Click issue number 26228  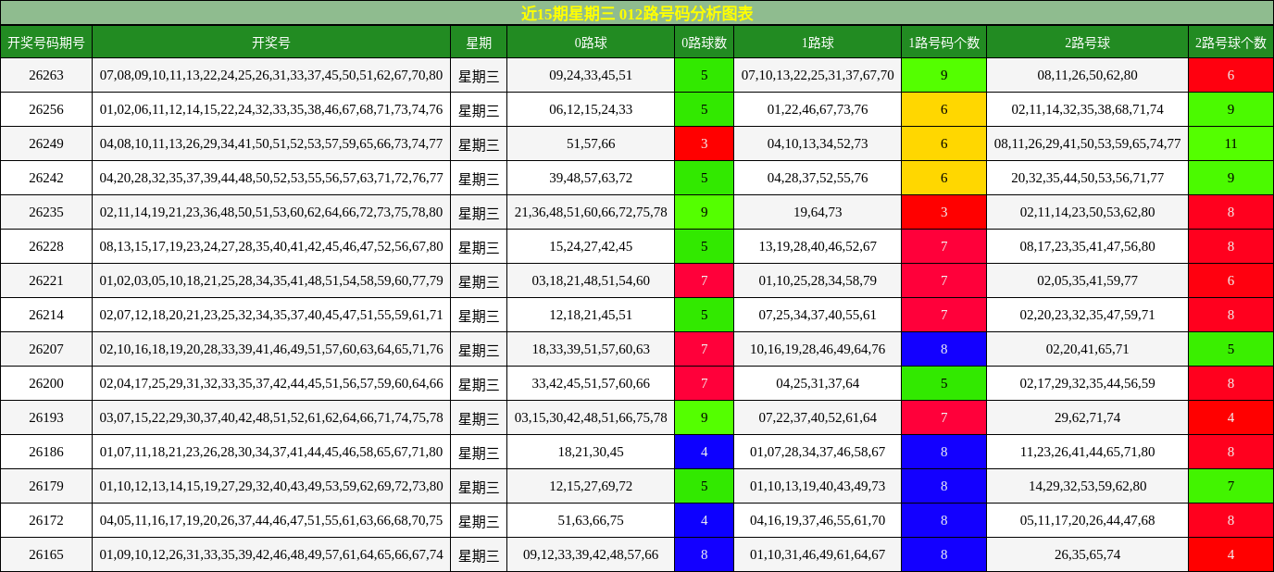46,246
